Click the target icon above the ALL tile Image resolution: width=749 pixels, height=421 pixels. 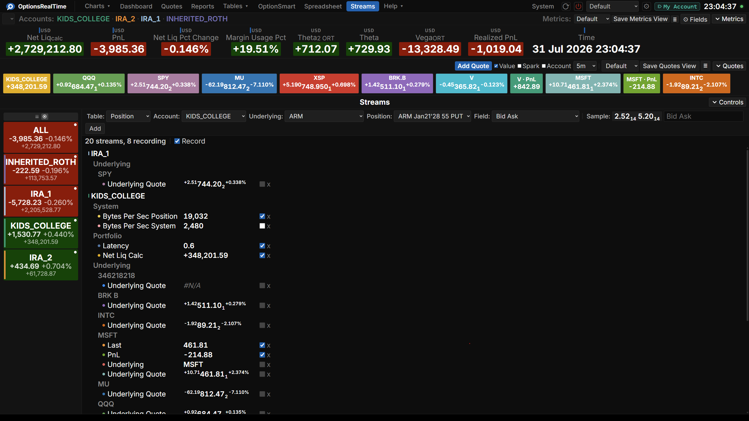pyautogui.click(x=44, y=117)
